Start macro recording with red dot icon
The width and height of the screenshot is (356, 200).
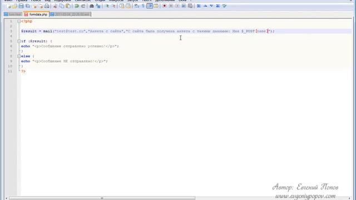(165, 6)
